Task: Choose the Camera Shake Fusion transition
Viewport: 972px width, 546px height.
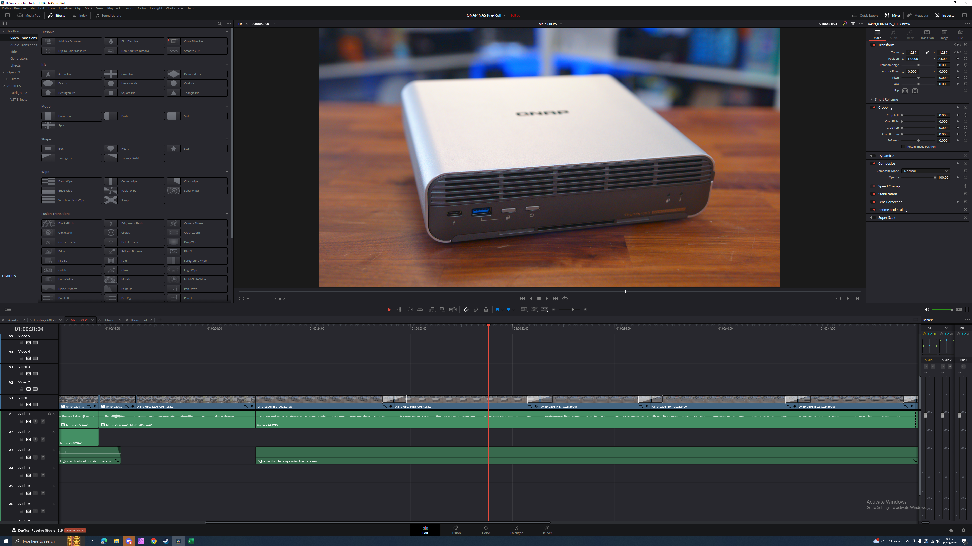Action: click(x=197, y=223)
